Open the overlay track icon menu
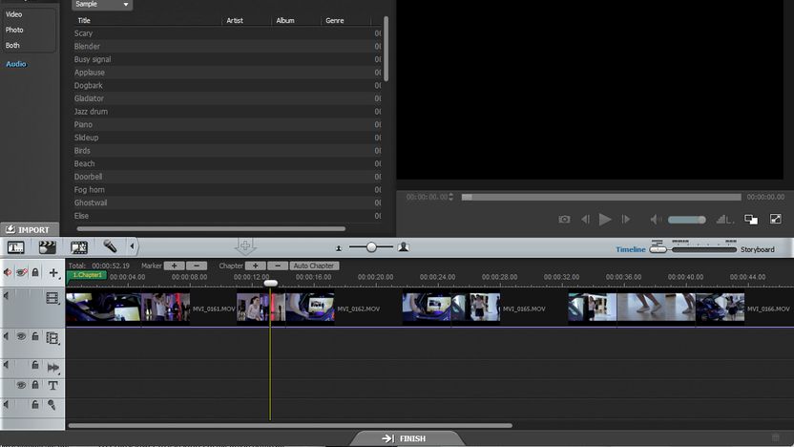 click(52, 337)
